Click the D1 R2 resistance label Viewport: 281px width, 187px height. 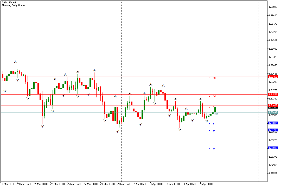click(212, 96)
